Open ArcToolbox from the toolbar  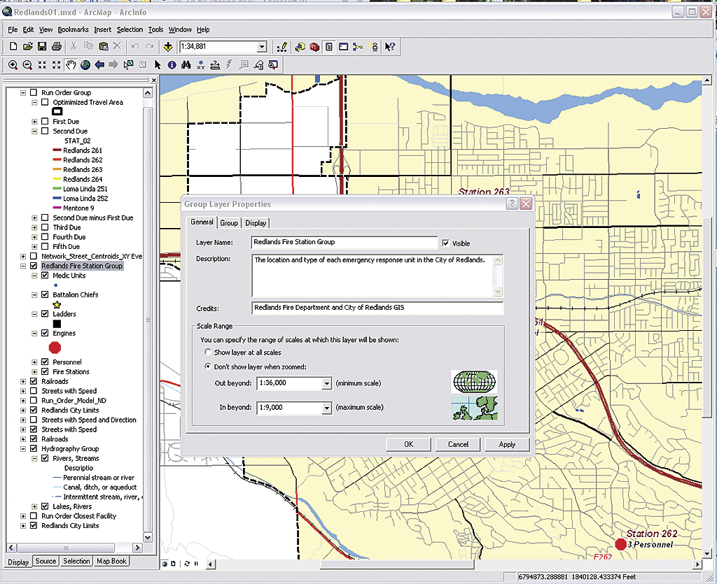tap(315, 47)
